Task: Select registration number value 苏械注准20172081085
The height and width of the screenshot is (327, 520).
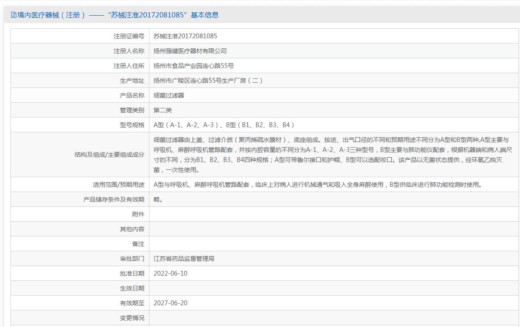Action: coord(185,36)
